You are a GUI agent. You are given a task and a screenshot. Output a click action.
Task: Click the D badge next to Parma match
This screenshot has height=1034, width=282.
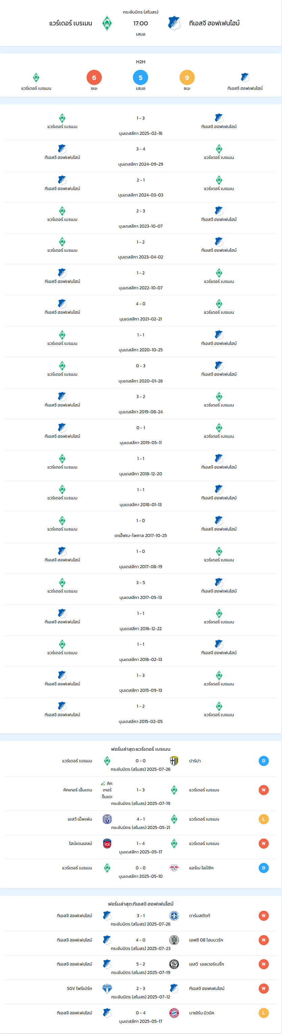tap(264, 761)
